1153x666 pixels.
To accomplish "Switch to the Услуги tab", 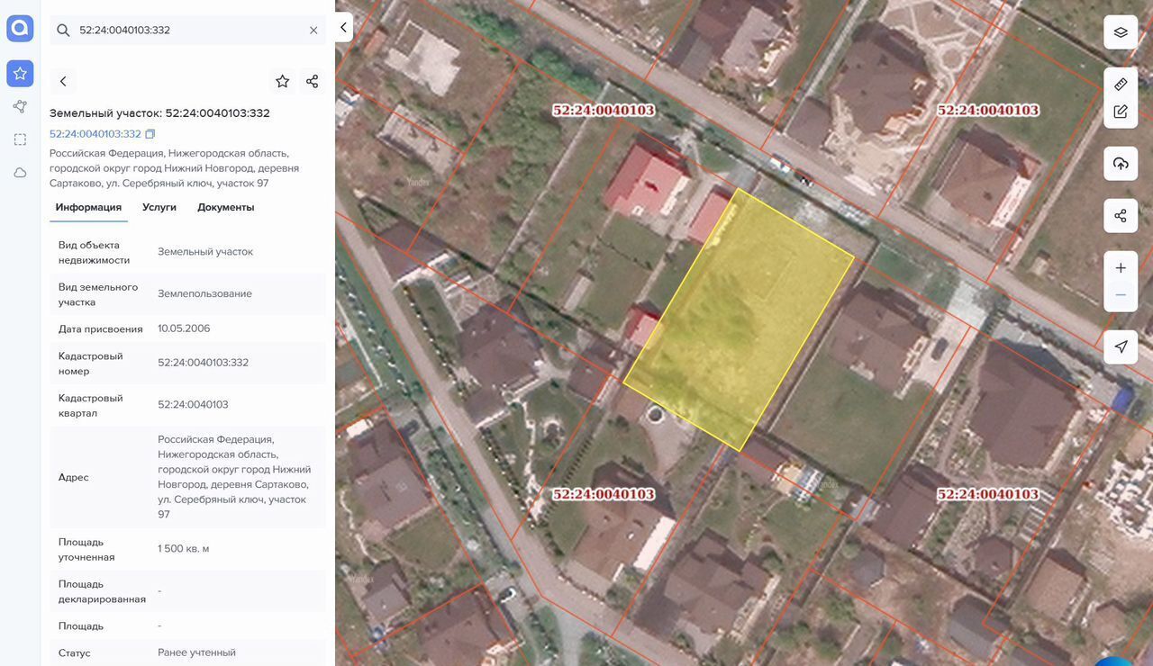I will click(x=159, y=207).
